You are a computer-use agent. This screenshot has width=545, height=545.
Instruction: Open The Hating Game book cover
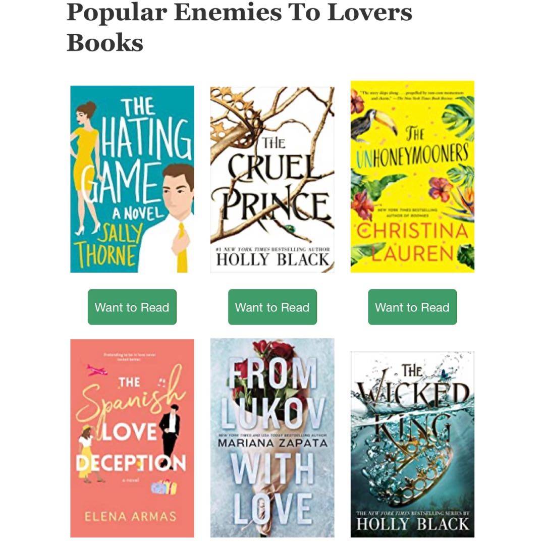(x=132, y=179)
